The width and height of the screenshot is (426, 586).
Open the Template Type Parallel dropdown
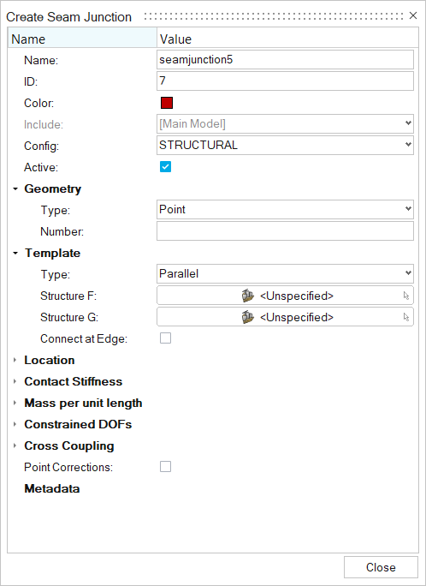285,273
